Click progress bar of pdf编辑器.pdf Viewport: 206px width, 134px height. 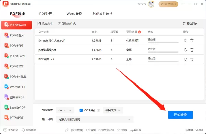coord(163,52)
